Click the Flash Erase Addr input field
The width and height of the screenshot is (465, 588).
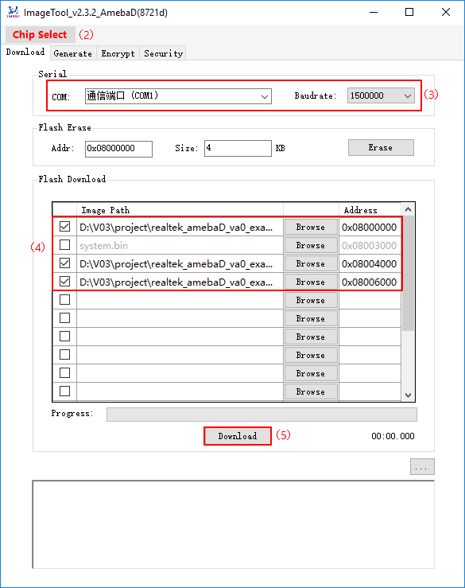(x=118, y=149)
